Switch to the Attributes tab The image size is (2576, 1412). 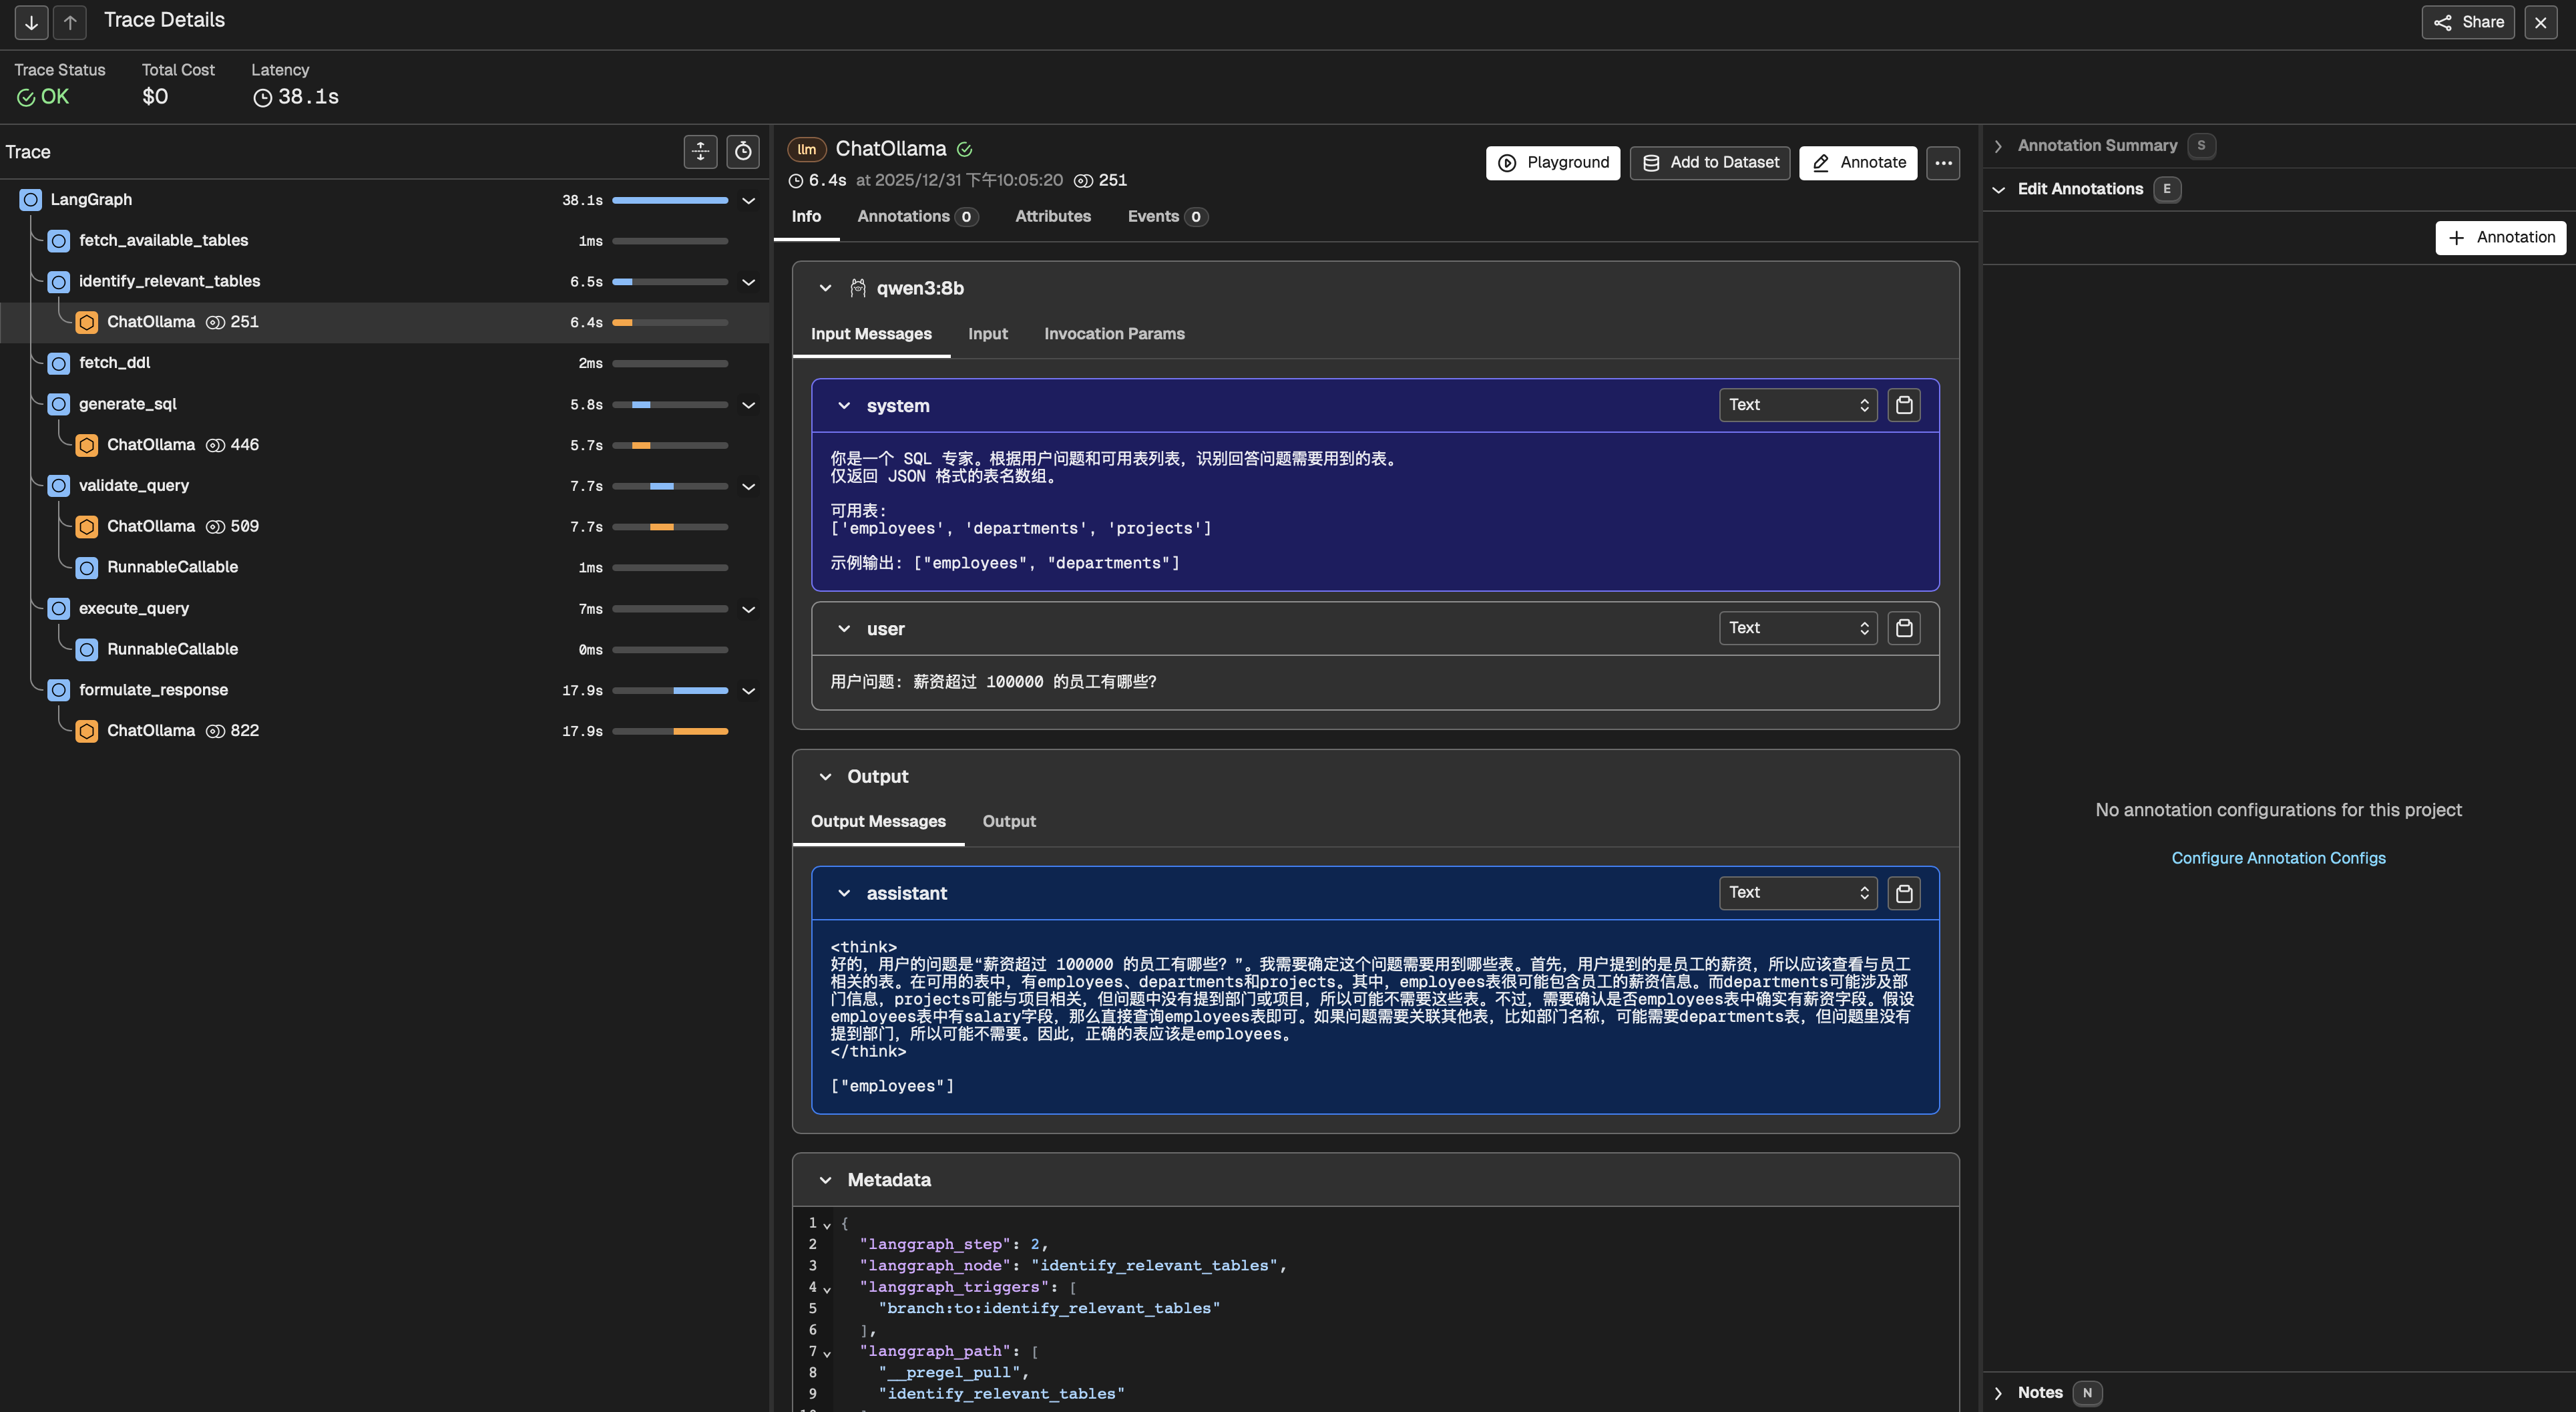point(1052,217)
